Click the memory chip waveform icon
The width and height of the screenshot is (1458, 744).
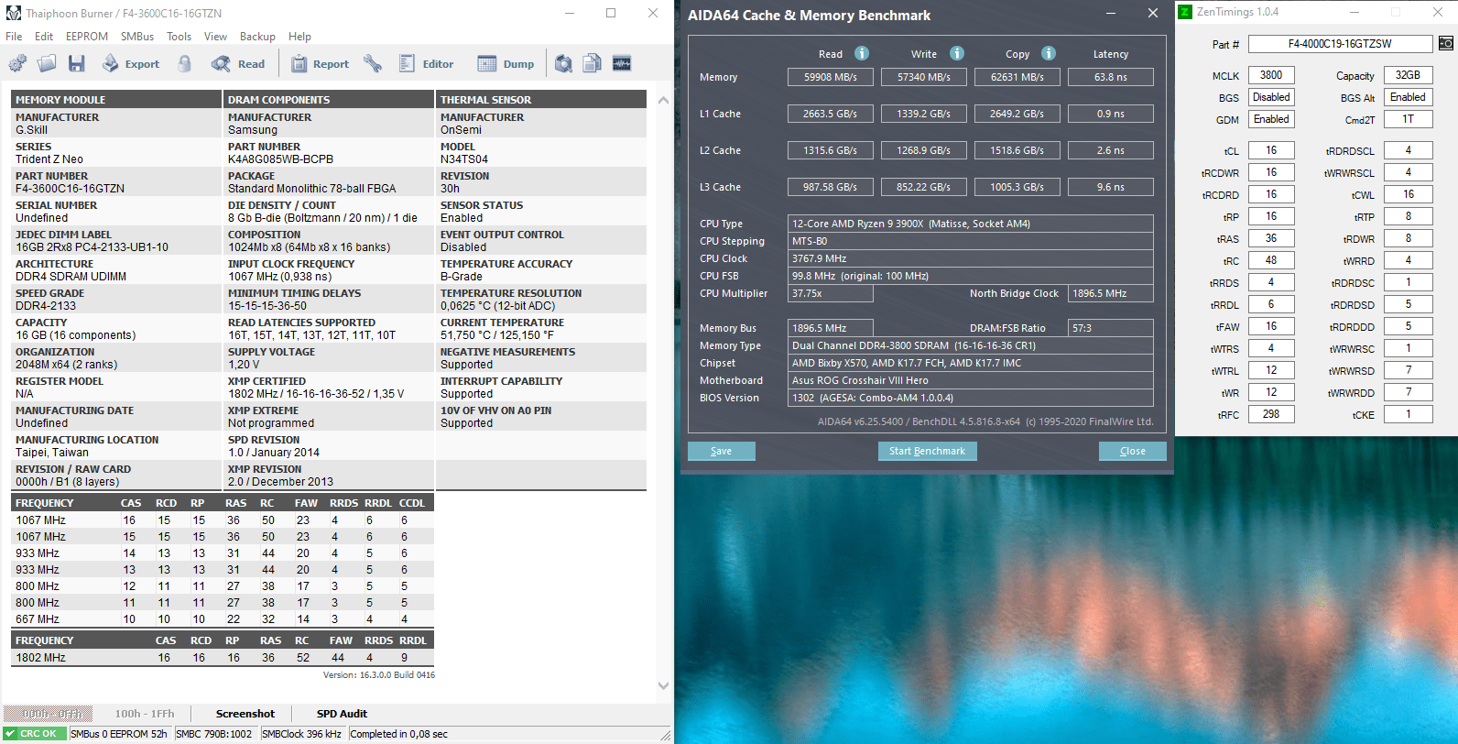(622, 63)
